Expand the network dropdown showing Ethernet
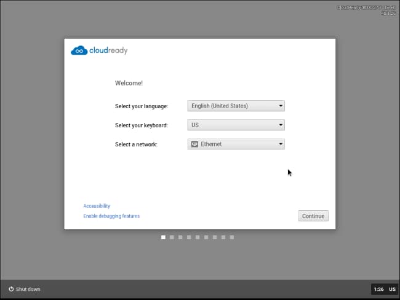The height and width of the screenshot is (300, 400). click(236, 144)
